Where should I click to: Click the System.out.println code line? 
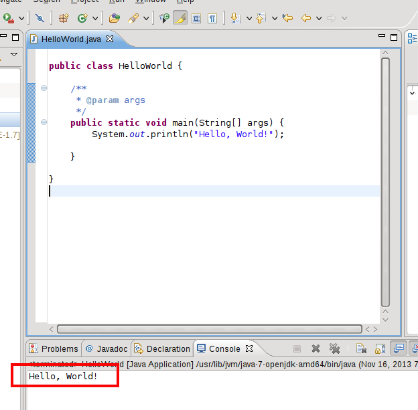click(x=188, y=134)
